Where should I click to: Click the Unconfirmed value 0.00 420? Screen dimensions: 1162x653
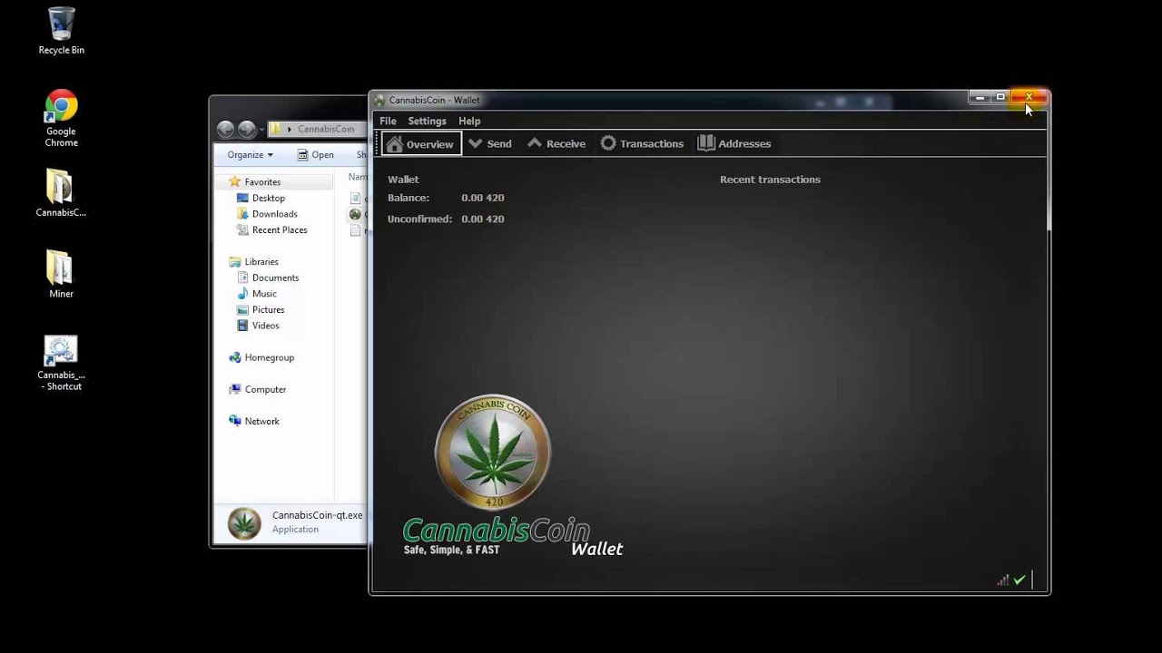pyautogui.click(x=482, y=219)
